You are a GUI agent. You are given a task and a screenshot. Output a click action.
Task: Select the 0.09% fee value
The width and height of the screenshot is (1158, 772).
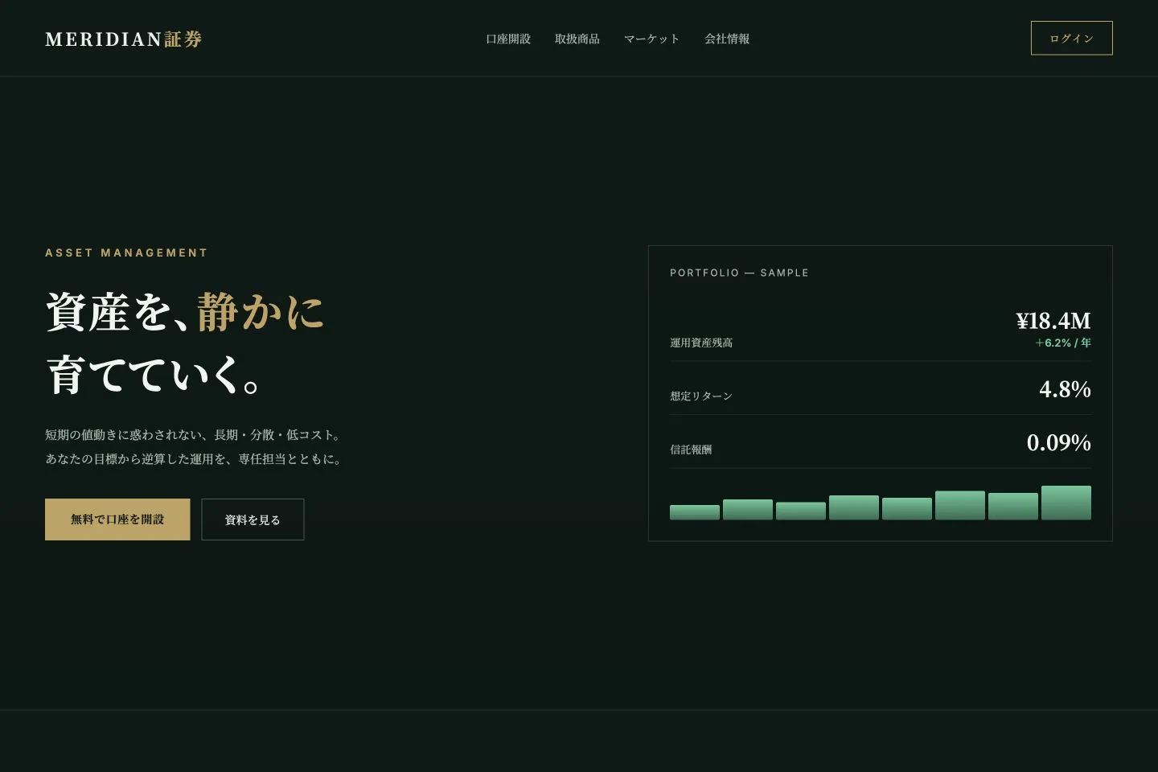[x=1059, y=442]
